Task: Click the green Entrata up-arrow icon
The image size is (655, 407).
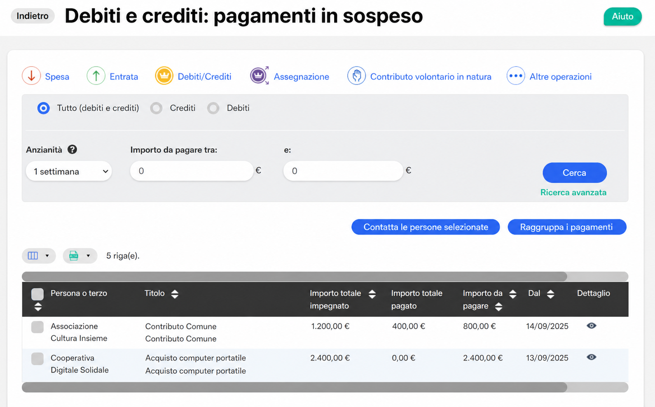Action: 96,76
